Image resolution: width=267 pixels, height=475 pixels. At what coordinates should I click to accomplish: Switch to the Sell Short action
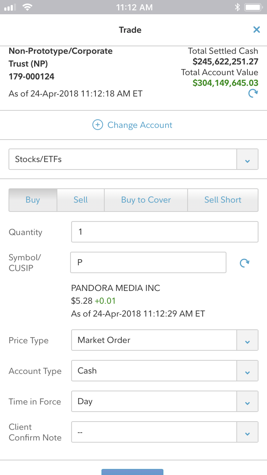click(223, 200)
